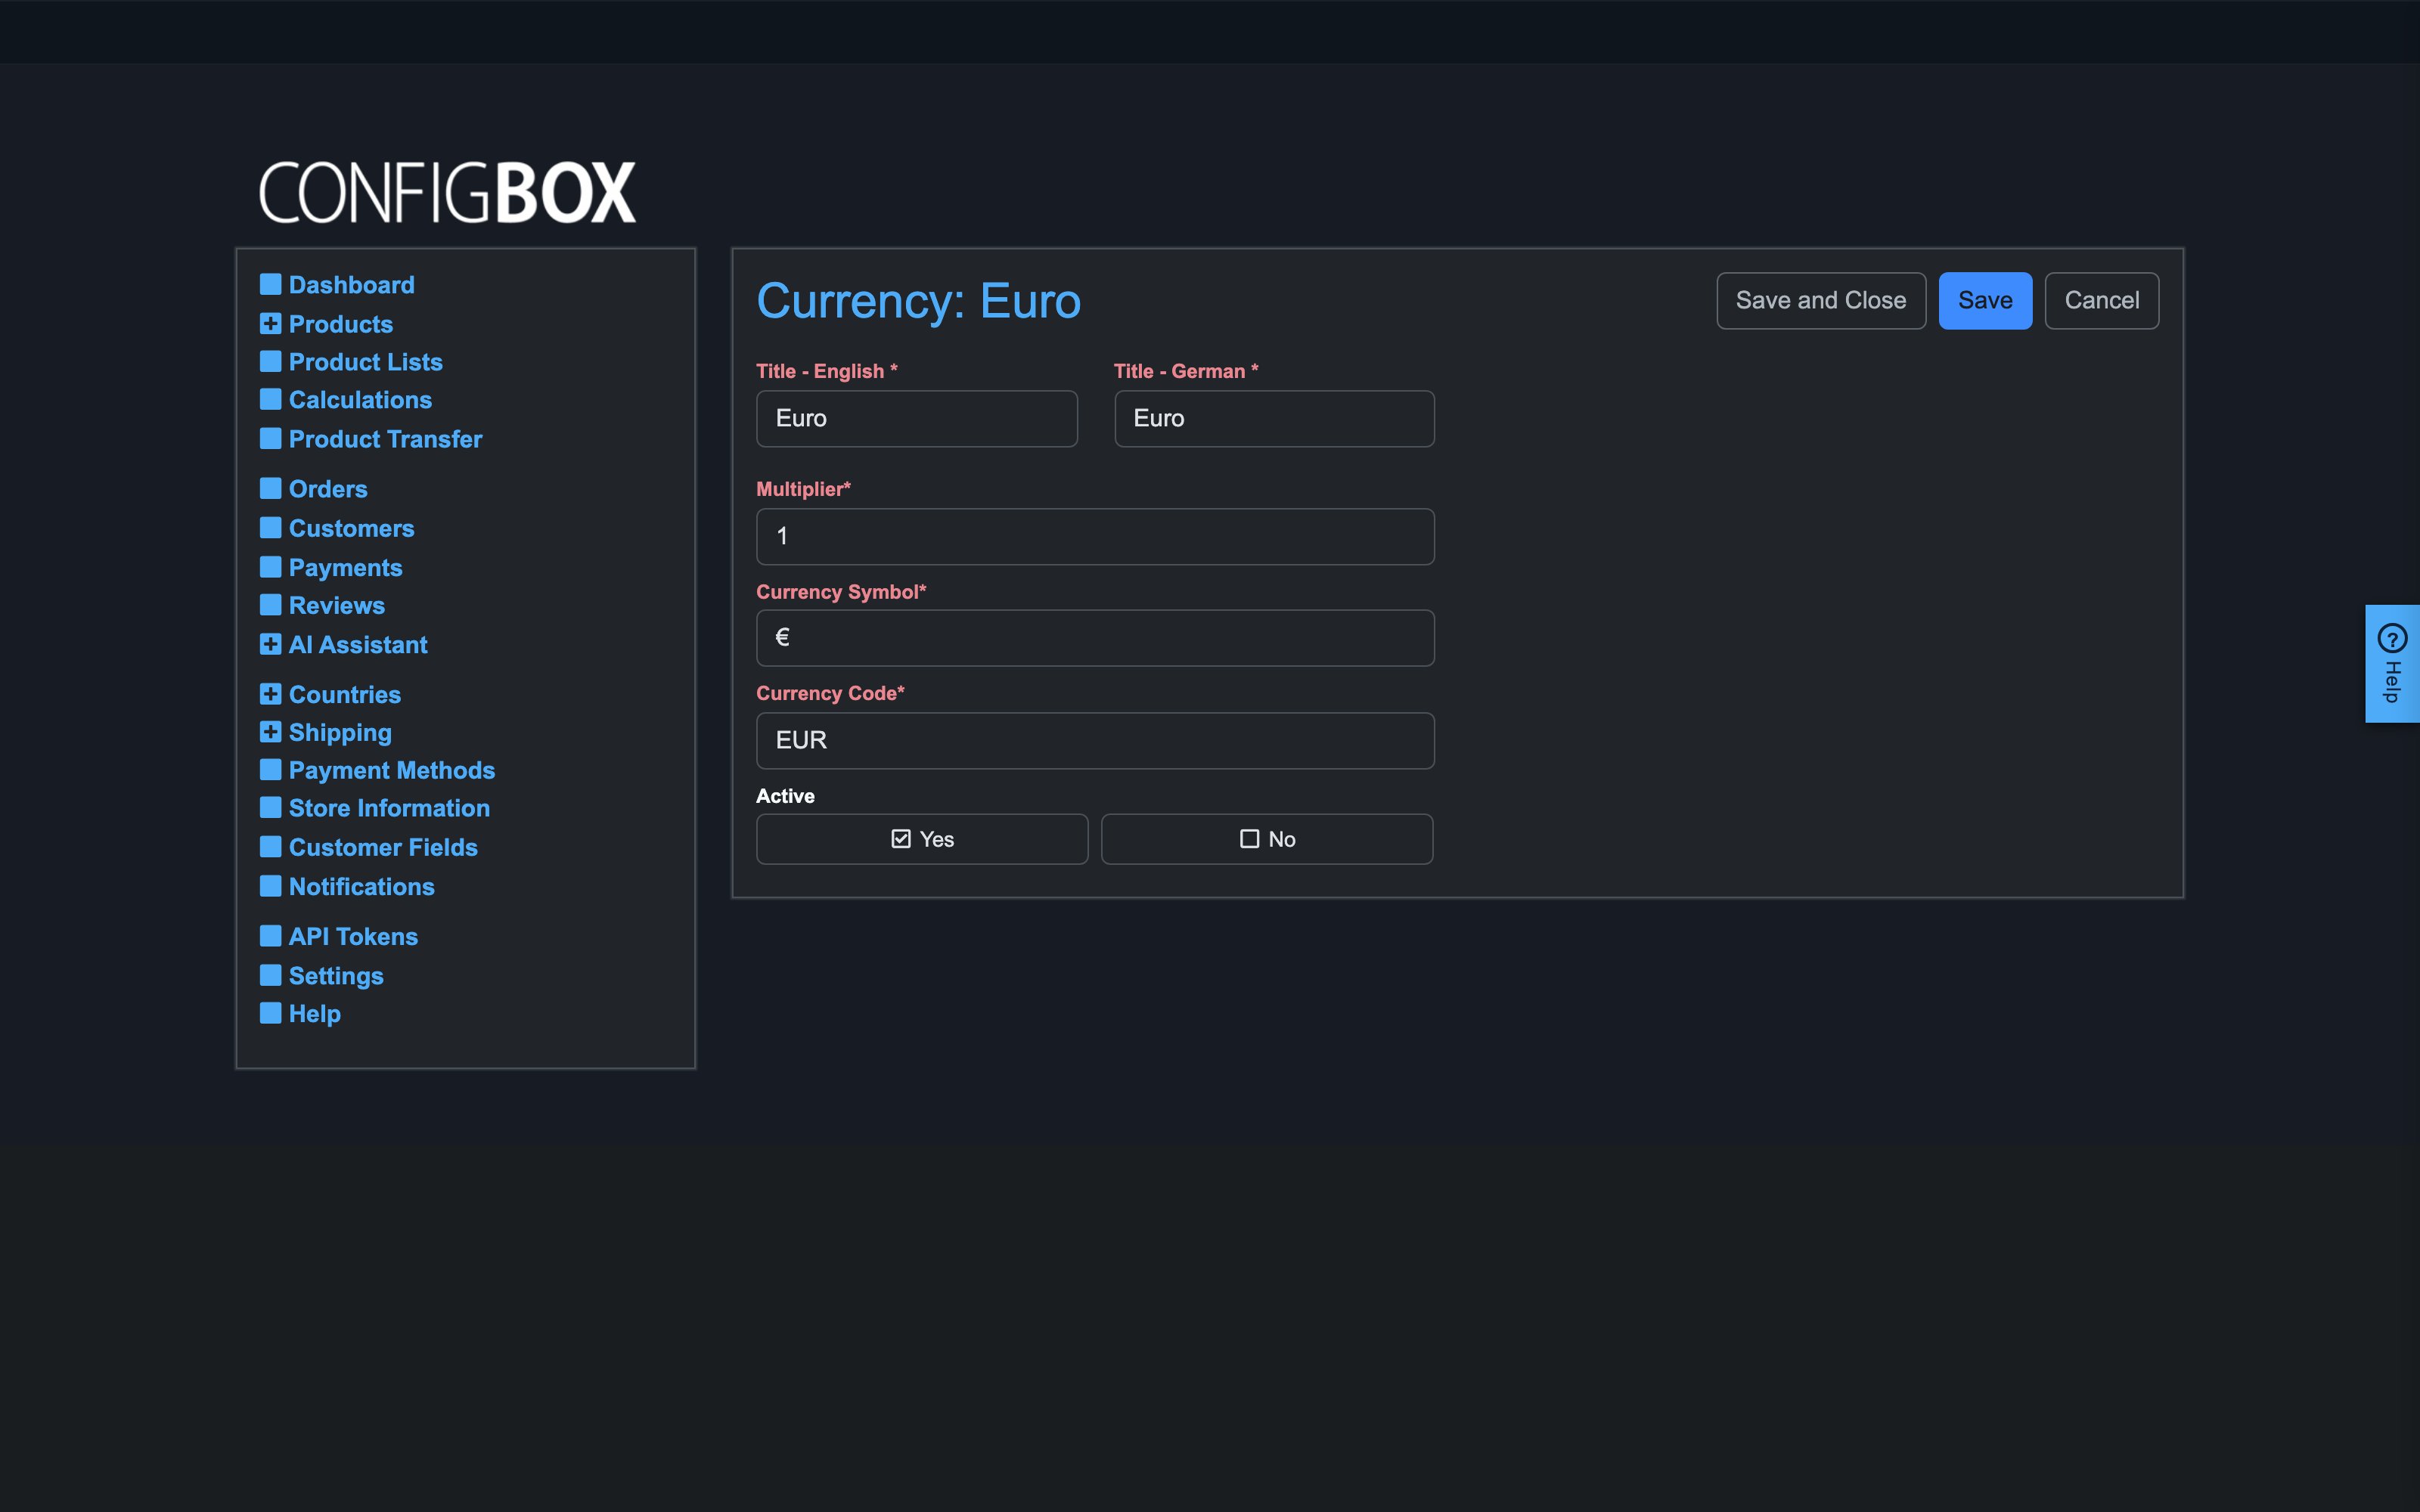Click the icon beside Store Information

[270, 808]
